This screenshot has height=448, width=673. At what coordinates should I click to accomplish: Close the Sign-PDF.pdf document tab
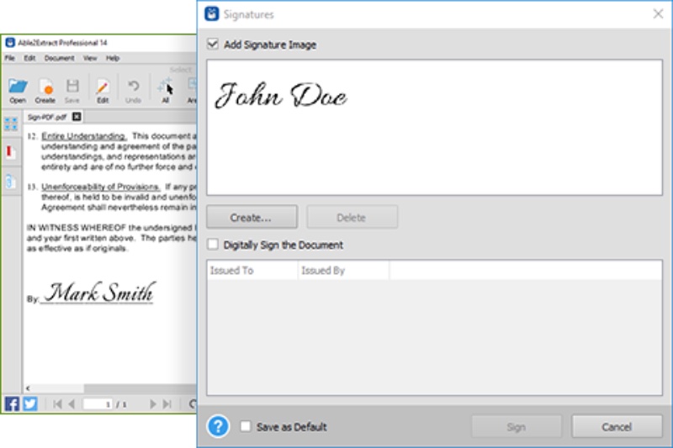click(x=76, y=117)
